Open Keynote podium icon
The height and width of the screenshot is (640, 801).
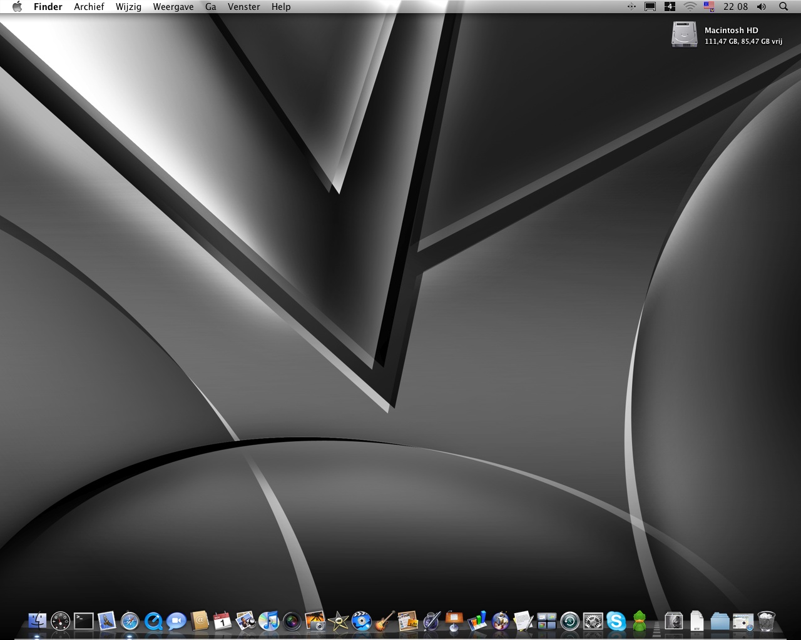point(454,621)
